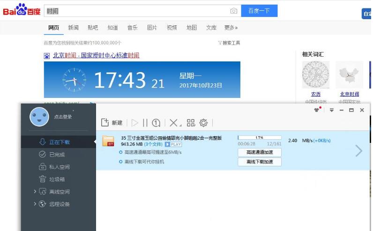
Task: Select 正在下载 in the sidebar
Action: [59, 142]
